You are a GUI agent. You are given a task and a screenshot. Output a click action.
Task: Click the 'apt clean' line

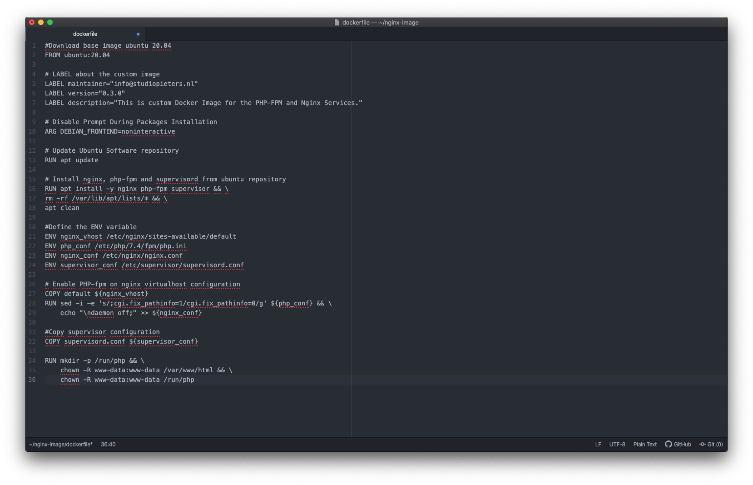click(62, 208)
